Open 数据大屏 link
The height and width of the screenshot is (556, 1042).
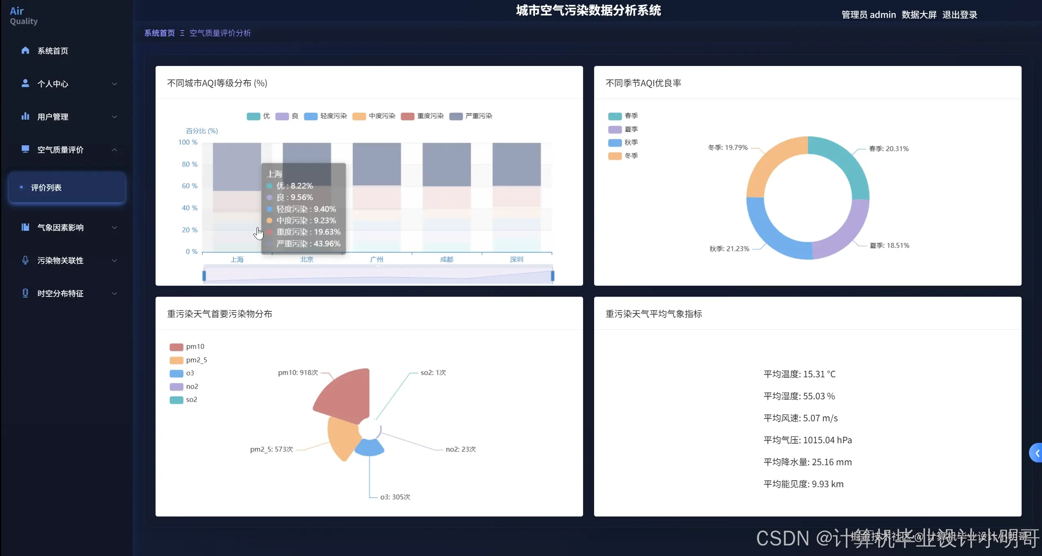click(919, 15)
